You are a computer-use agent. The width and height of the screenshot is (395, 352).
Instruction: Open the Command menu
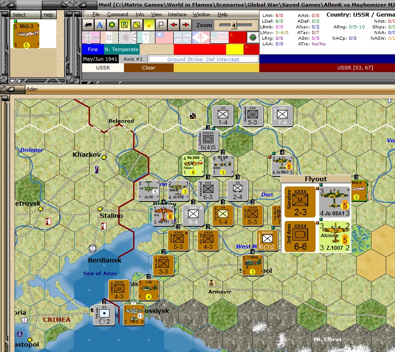coord(118,14)
